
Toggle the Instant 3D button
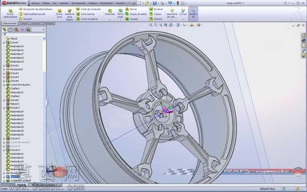pos(193,14)
